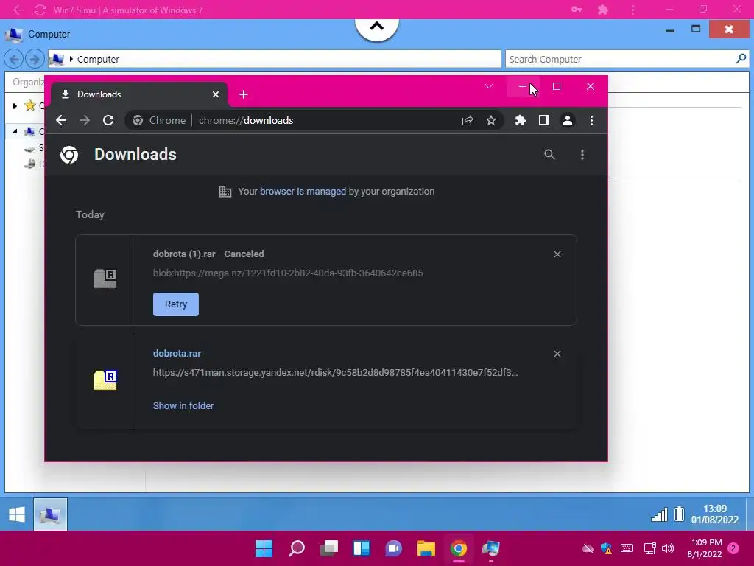
Task: Share this page via the address bar icon
Action: 468,120
